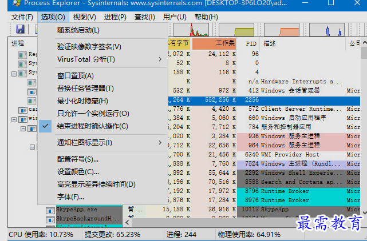
Task: Select the PID 936 Windows 服务主进程 row
Action: pyautogui.click(x=264, y=136)
